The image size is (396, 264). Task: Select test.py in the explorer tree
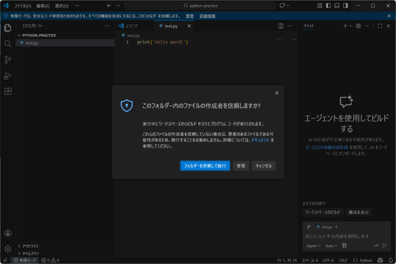point(32,43)
